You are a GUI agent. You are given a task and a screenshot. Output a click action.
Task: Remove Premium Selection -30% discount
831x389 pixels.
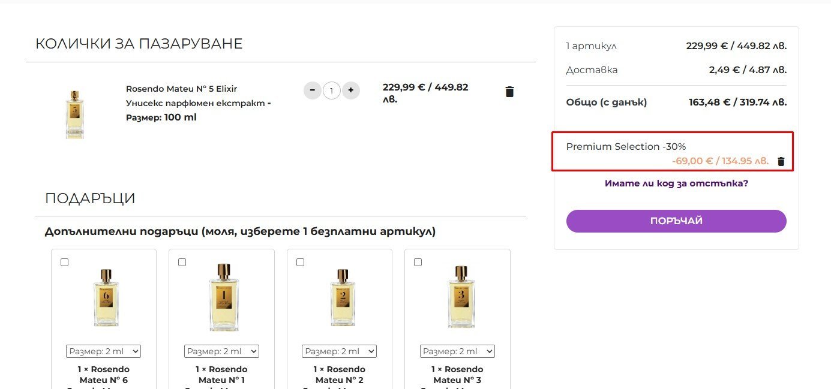[781, 161]
